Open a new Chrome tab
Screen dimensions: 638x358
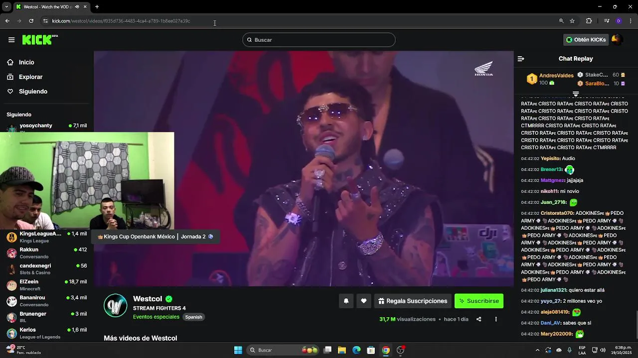97,7
